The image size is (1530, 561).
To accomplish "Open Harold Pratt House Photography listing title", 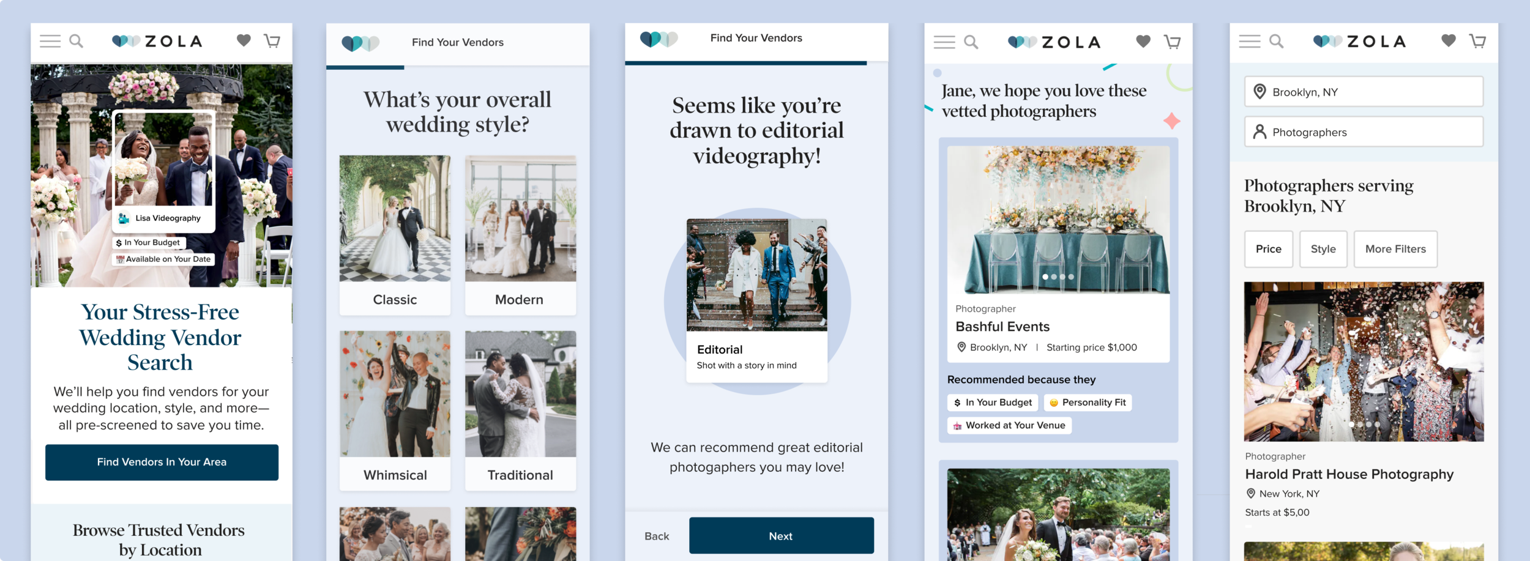I will [1349, 474].
